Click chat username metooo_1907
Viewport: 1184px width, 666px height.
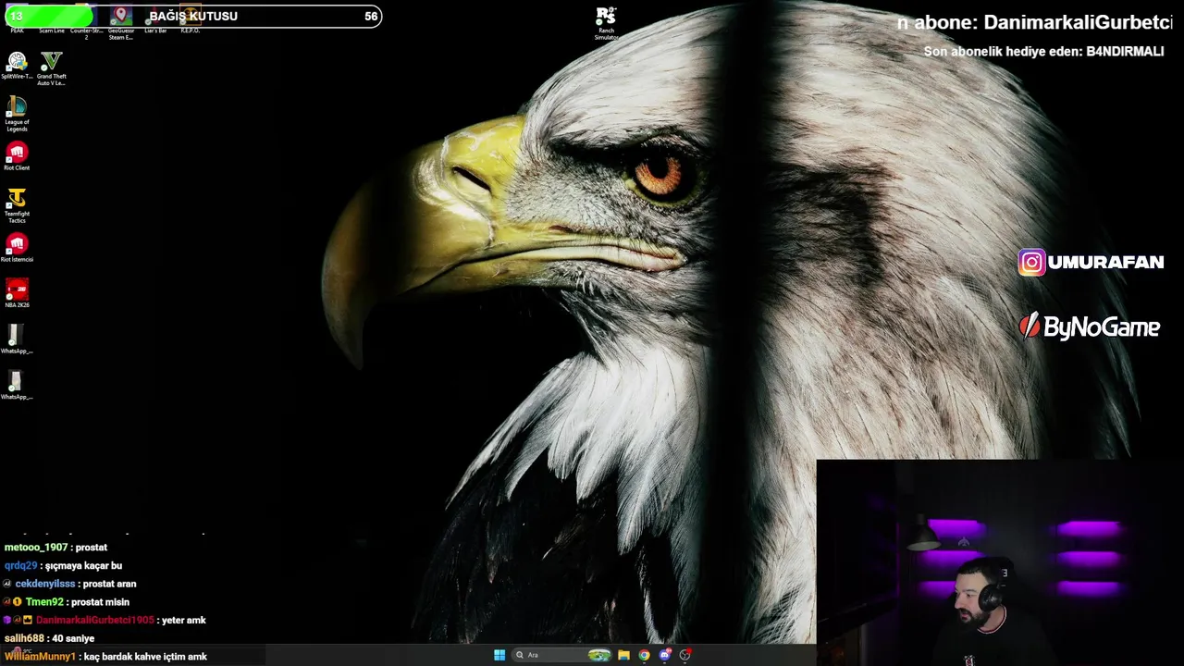click(x=36, y=548)
